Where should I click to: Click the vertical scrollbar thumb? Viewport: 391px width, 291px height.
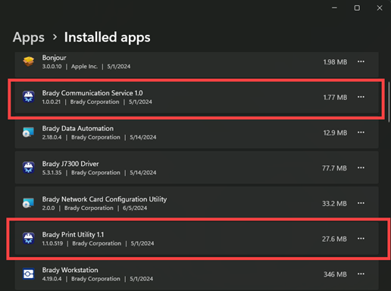[389, 102]
